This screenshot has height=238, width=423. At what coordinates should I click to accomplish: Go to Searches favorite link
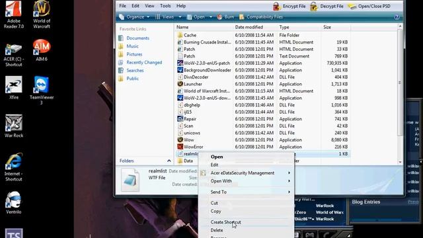(135, 71)
